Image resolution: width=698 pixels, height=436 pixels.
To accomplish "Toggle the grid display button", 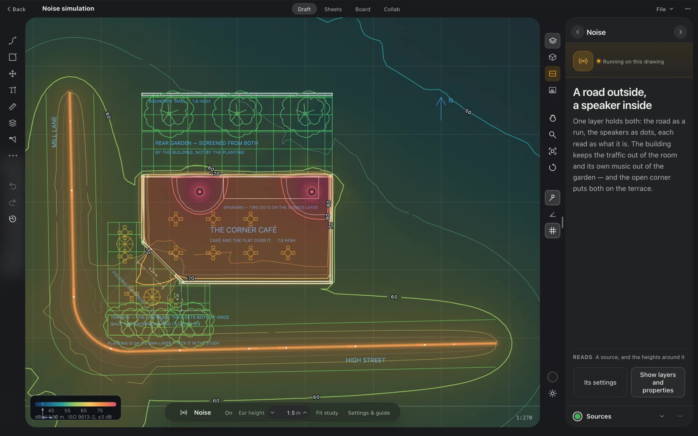I will (x=553, y=231).
